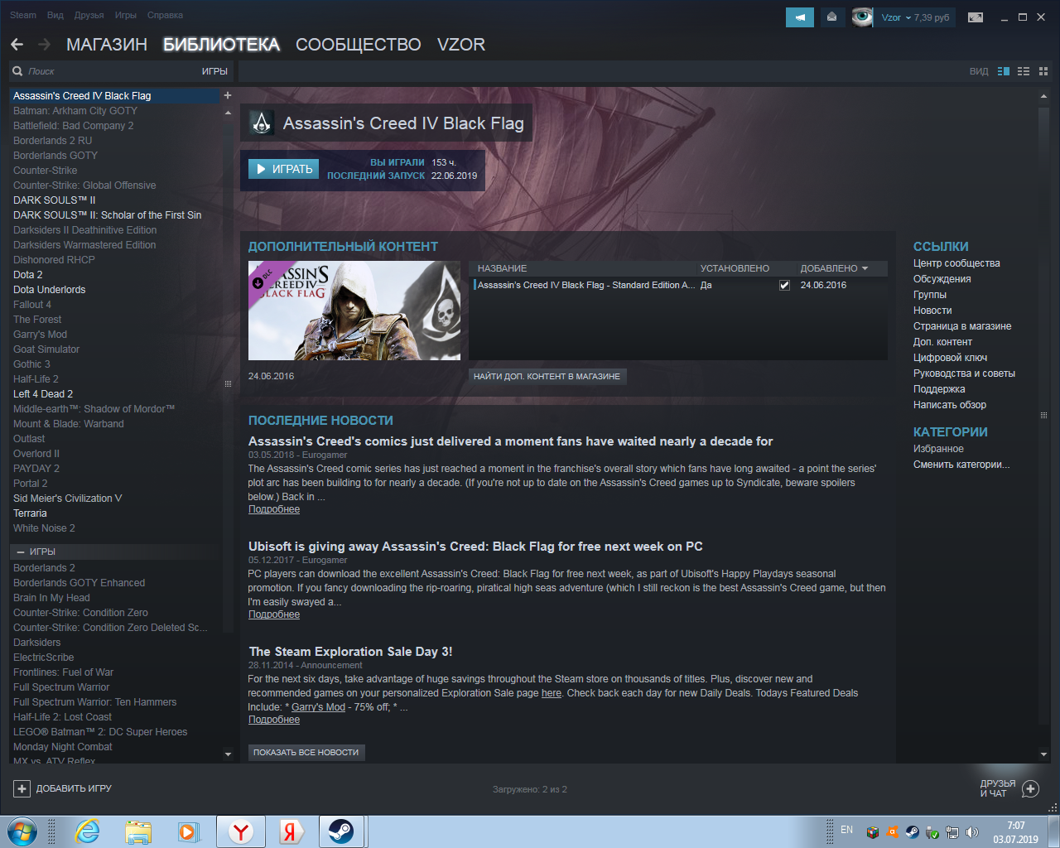
Task: Click the game list scroll-down arrow
Action: pos(228,754)
